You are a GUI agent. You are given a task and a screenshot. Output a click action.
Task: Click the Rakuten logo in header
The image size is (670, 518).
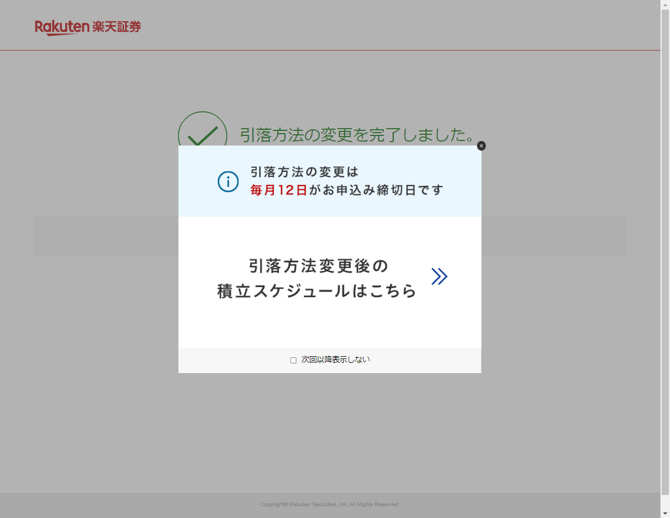coord(62,27)
